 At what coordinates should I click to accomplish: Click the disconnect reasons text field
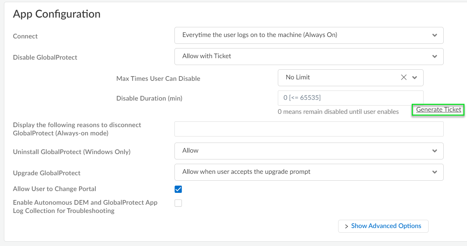click(309, 129)
